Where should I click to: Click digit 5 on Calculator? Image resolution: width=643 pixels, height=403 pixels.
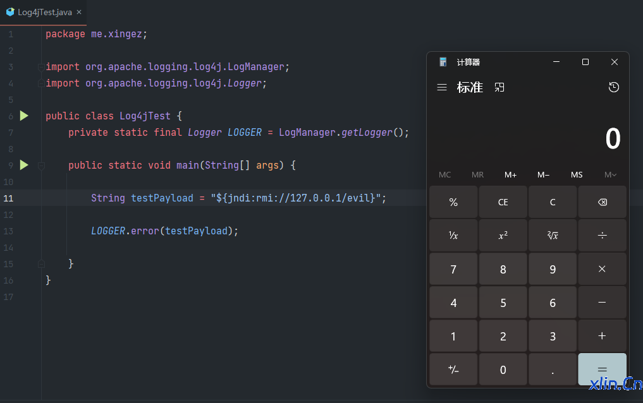click(503, 303)
